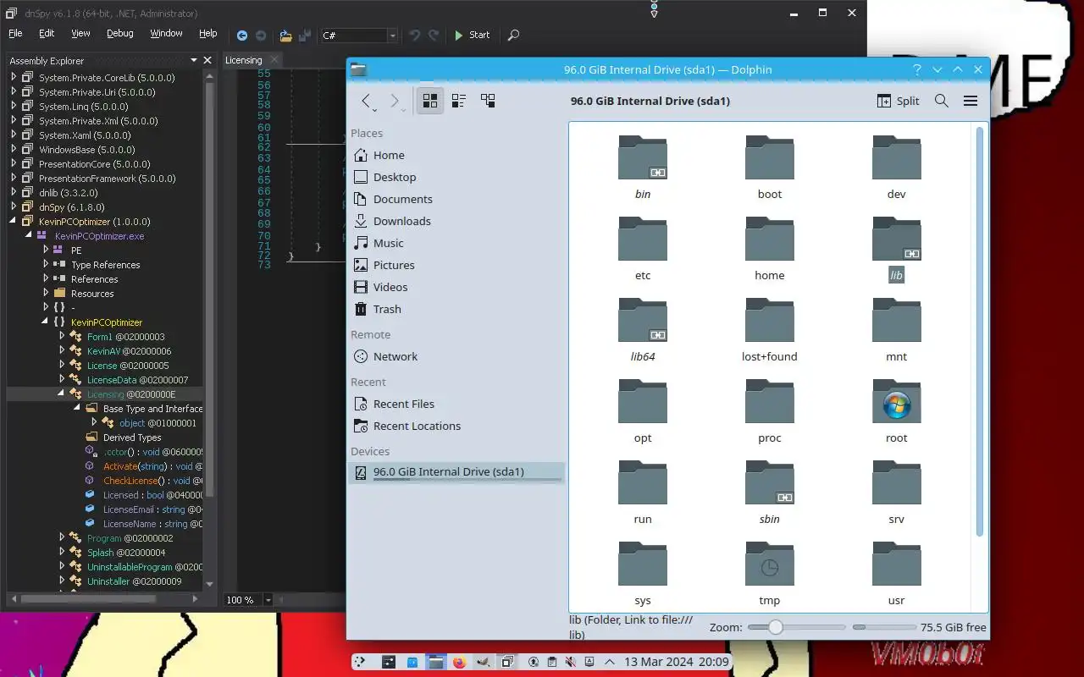Image resolution: width=1084 pixels, height=677 pixels.
Task: Click the GIMP taskbar icon
Action: pos(484,662)
